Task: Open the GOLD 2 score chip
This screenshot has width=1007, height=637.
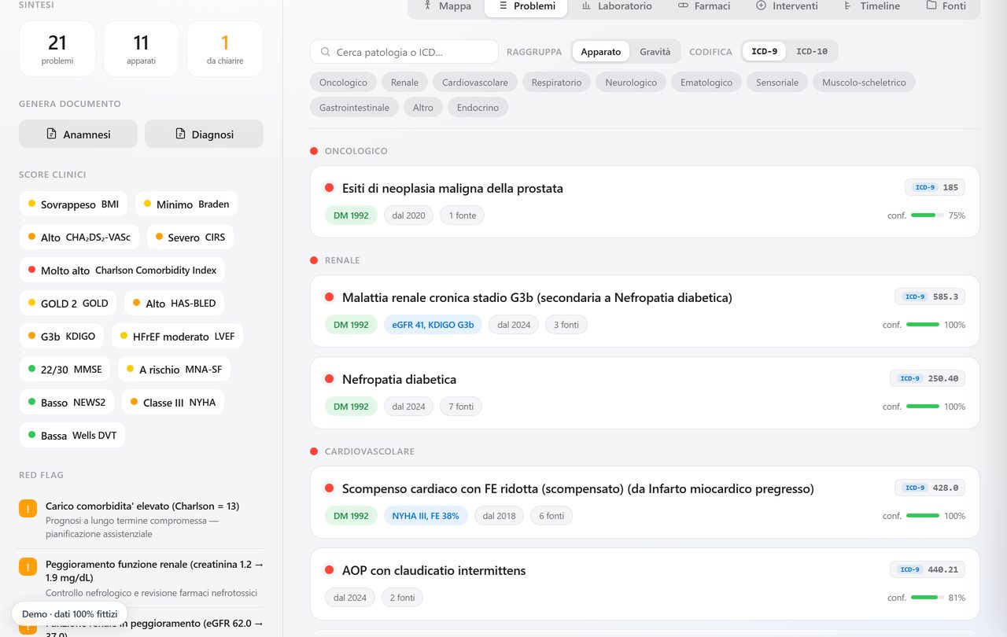Action: point(68,304)
